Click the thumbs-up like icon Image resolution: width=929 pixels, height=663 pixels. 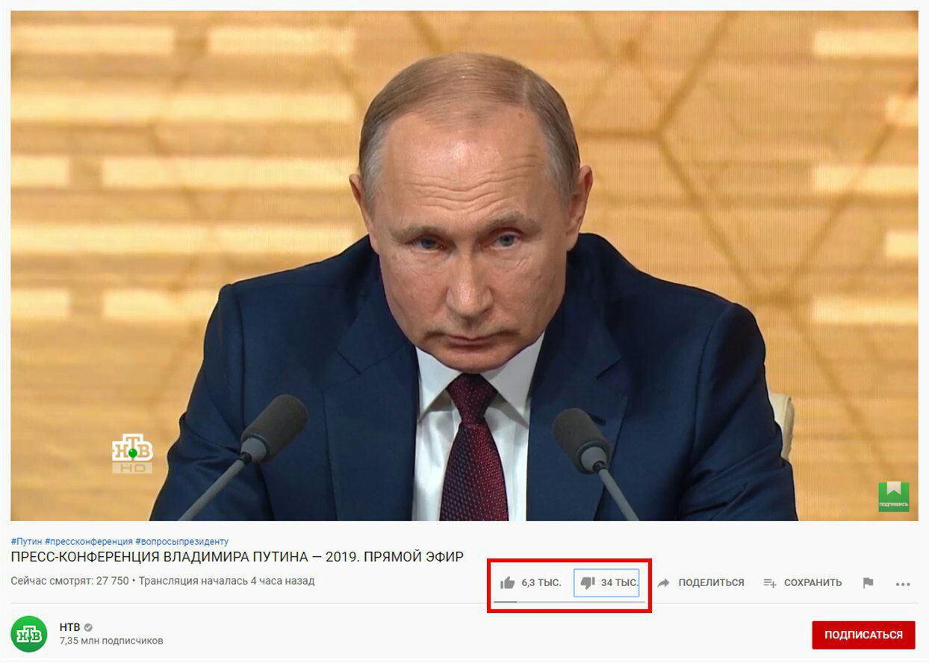pos(507,583)
